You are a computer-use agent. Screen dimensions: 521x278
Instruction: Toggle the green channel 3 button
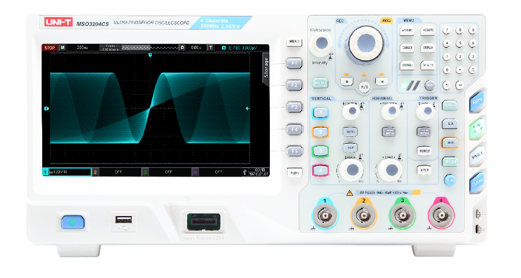320,151
